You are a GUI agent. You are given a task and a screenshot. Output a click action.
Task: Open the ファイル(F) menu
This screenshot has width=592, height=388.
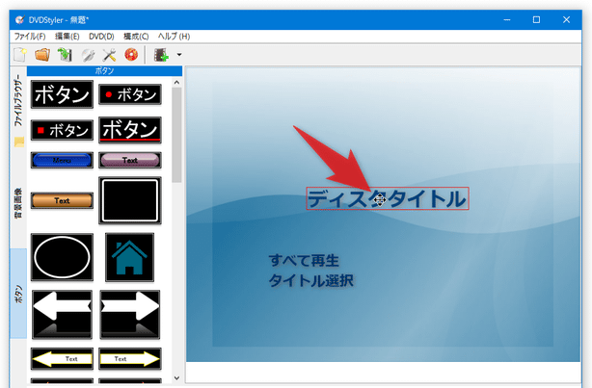pos(30,37)
